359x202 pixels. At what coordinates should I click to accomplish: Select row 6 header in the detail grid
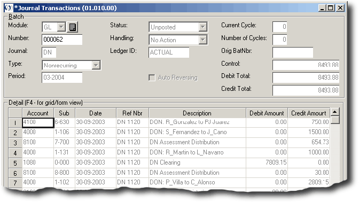point(15,173)
